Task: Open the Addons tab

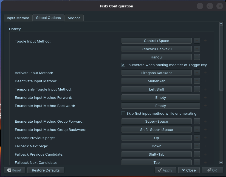Action: [x=74, y=18]
